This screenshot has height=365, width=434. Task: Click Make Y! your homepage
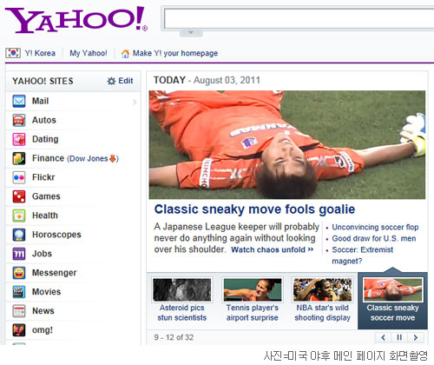point(169,53)
